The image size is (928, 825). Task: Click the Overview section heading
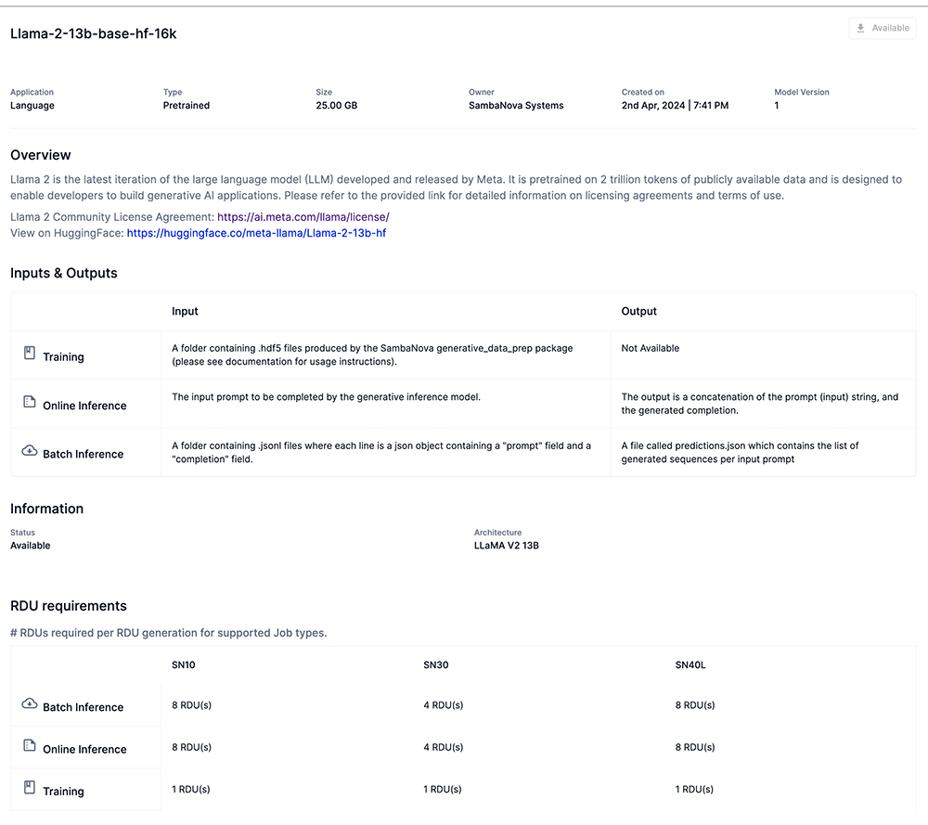(x=41, y=155)
